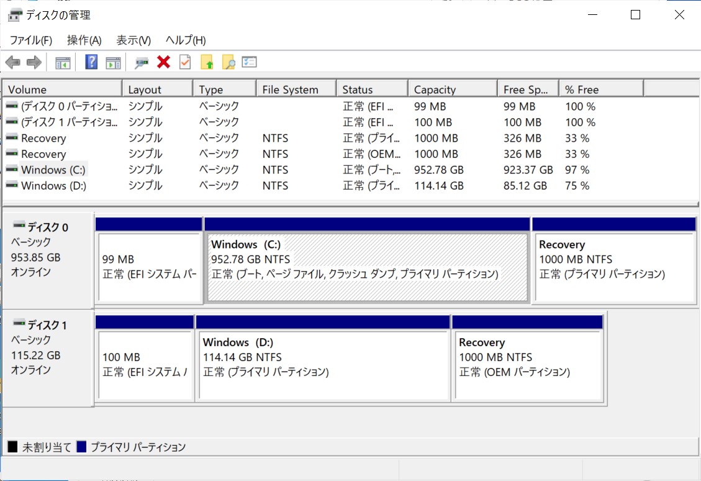Screen dimensions: 701x481
Task: Sort by the Volume column header
Action: pyautogui.click(x=62, y=89)
